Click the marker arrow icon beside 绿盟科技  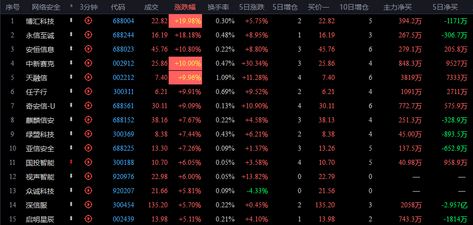pyautogui.click(x=71, y=133)
